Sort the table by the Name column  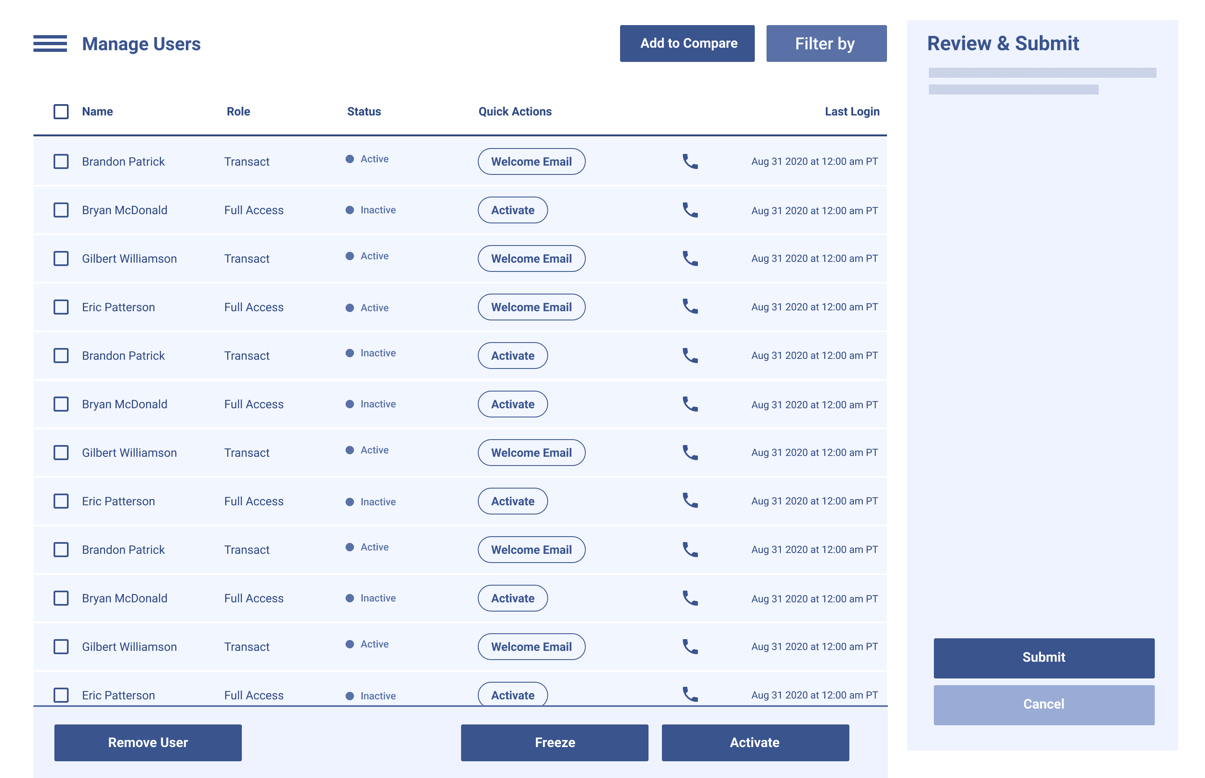97,111
